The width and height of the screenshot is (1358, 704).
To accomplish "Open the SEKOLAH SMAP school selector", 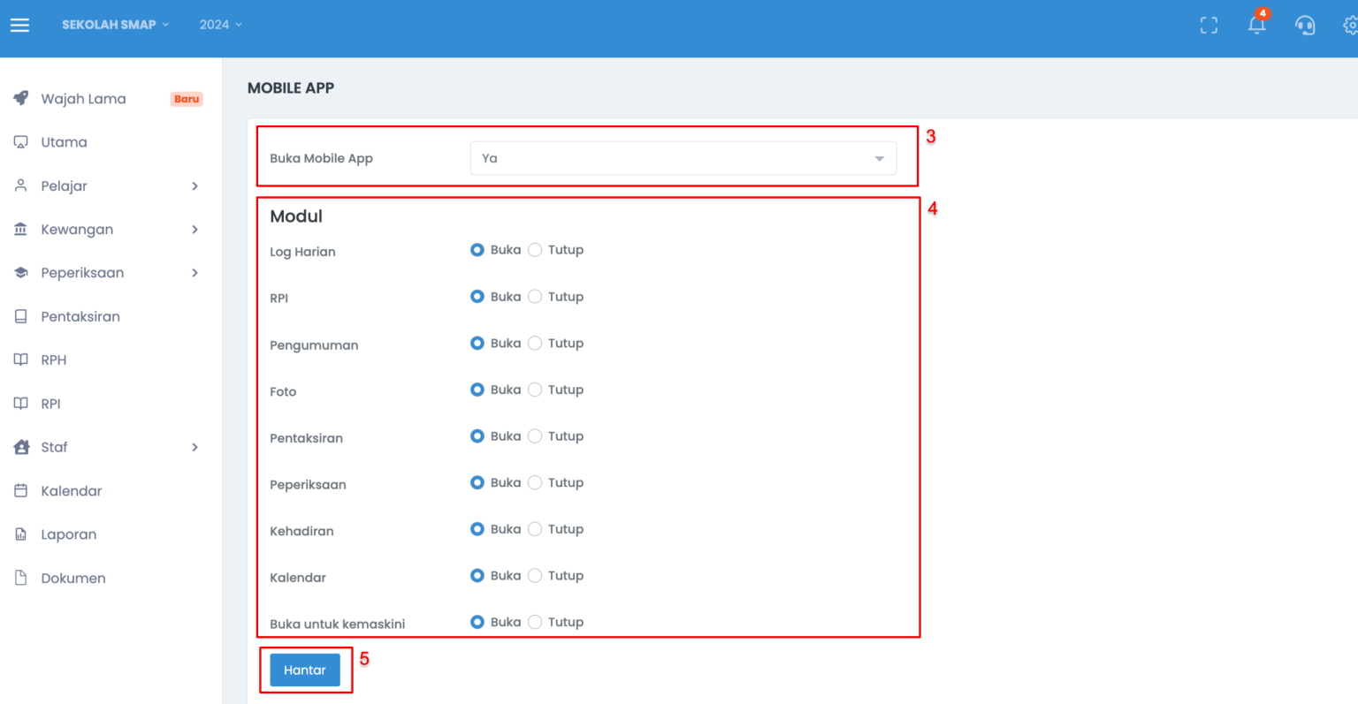I will [x=115, y=25].
